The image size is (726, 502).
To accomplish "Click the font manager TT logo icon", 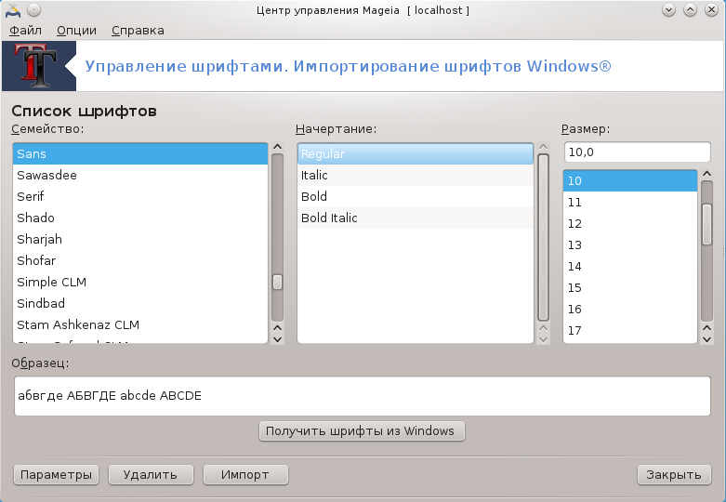I will [39, 66].
